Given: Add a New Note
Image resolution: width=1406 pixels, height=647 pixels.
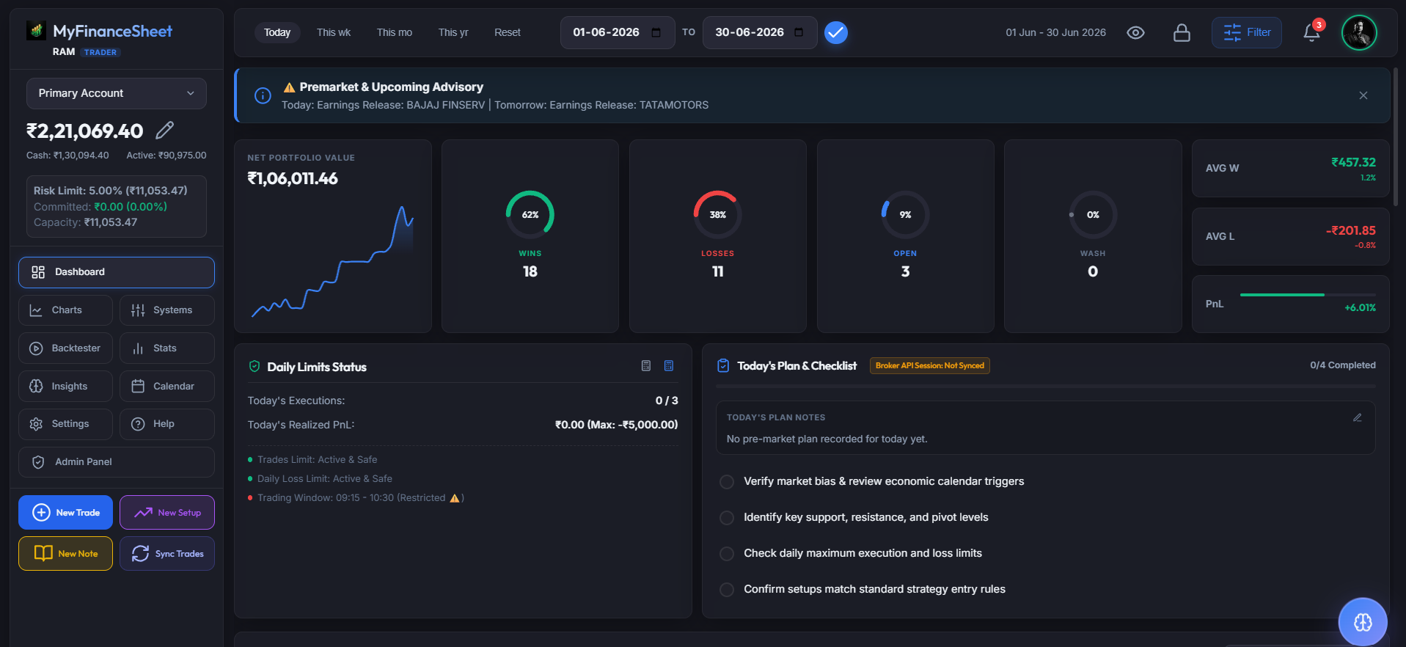Looking at the screenshot, I should pyautogui.click(x=65, y=554).
